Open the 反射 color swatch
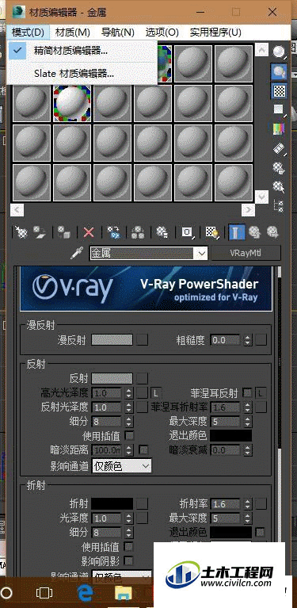The height and width of the screenshot is (608, 297). 112,378
